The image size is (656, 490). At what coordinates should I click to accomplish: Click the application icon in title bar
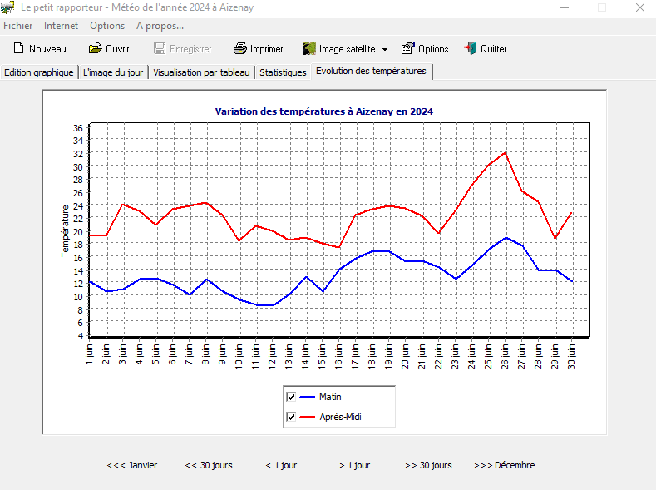tap(8, 7)
